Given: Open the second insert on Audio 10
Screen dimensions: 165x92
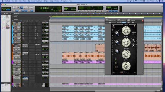Looking at the screenshot, I should pyautogui.click(x=25, y=46).
